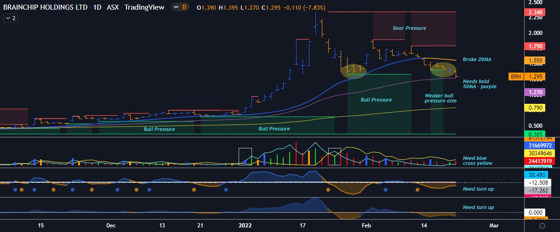Viewport: 560px width, 232px height.
Task: Click the Feb date on time axis
Action: [366, 226]
